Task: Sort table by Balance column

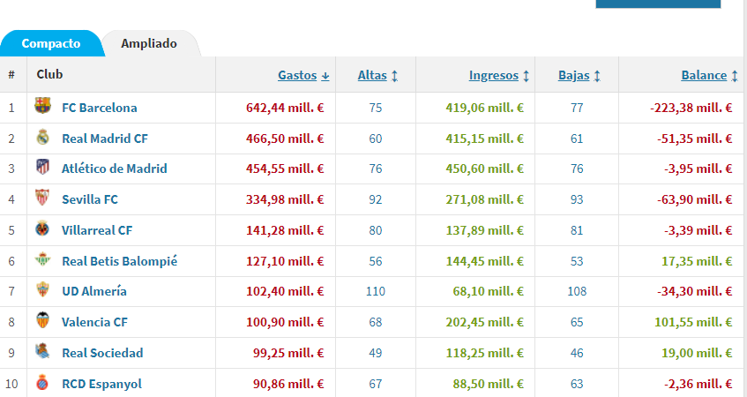Action: click(709, 75)
